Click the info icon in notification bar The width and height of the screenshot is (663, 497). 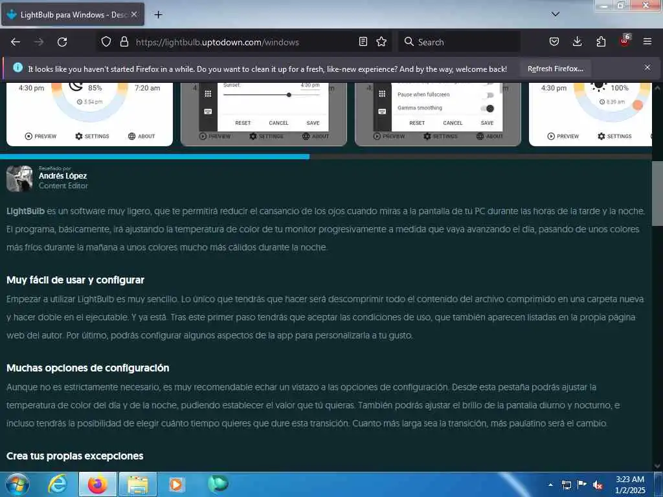[x=17, y=67]
